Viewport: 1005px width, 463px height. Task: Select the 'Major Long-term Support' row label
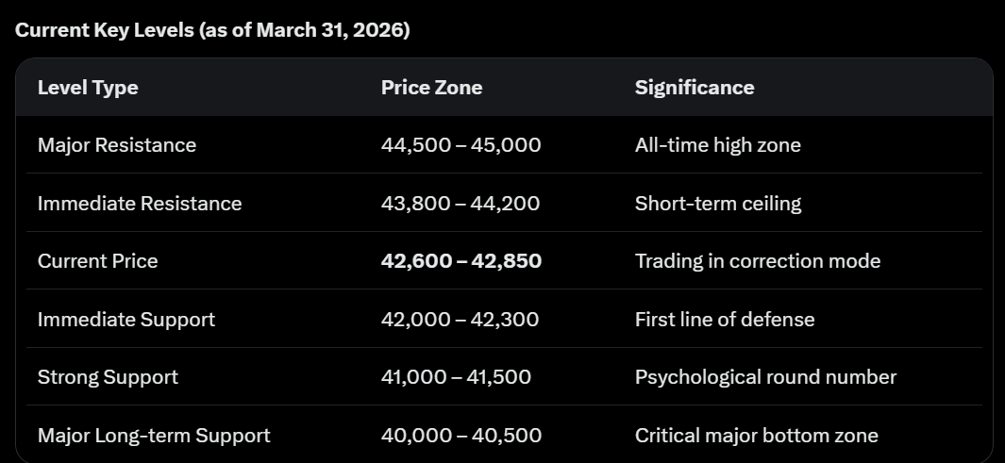[x=154, y=436]
